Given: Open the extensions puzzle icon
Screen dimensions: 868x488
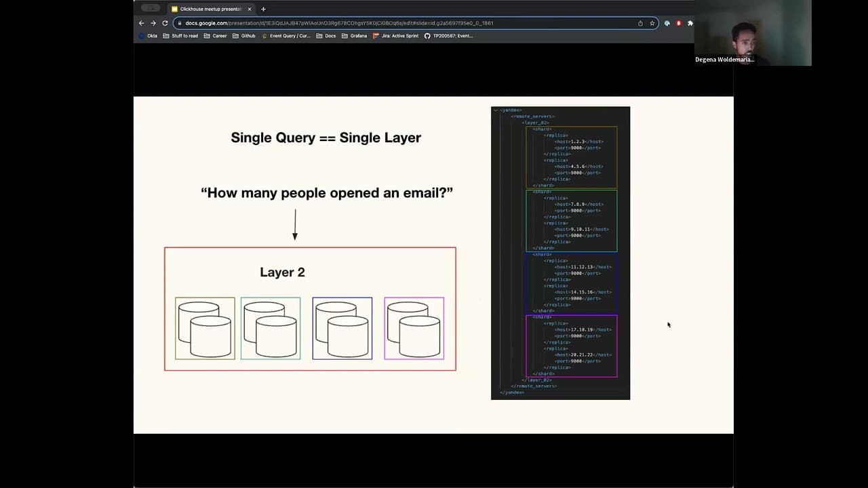Looking at the screenshot, I should (x=690, y=23).
